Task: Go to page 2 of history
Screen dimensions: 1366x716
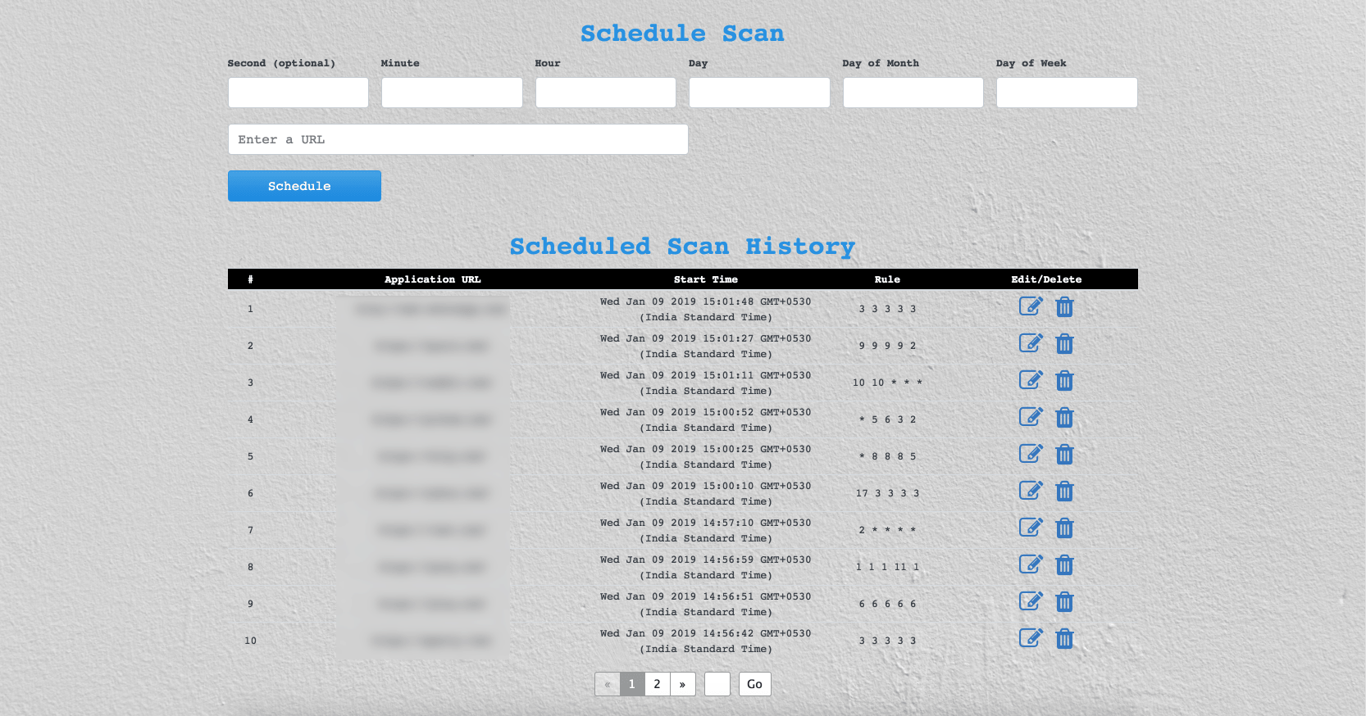Action: 657,684
